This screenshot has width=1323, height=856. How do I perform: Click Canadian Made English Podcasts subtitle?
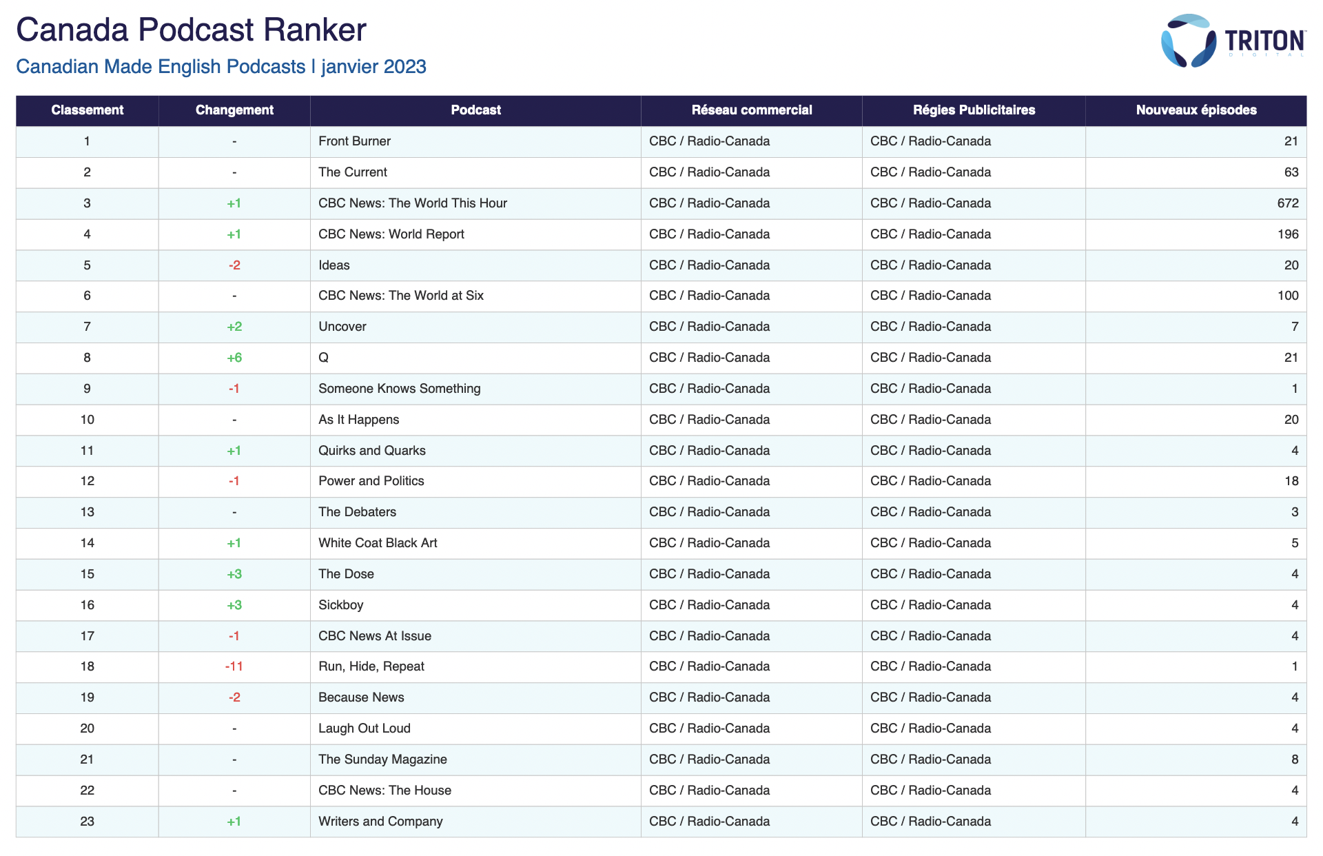(x=161, y=67)
